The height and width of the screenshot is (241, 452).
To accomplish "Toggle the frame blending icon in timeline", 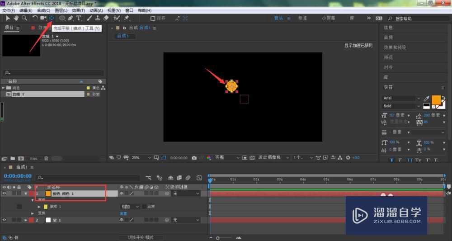I will tap(179, 178).
